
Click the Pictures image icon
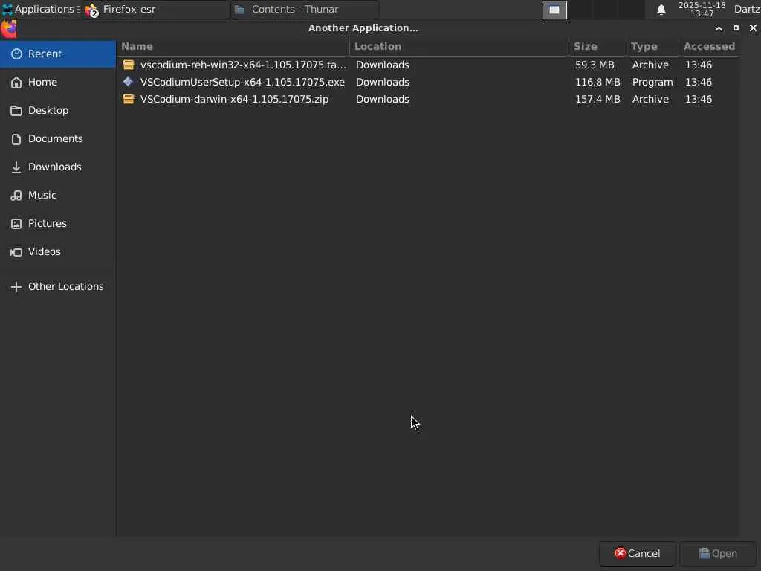click(16, 223)
